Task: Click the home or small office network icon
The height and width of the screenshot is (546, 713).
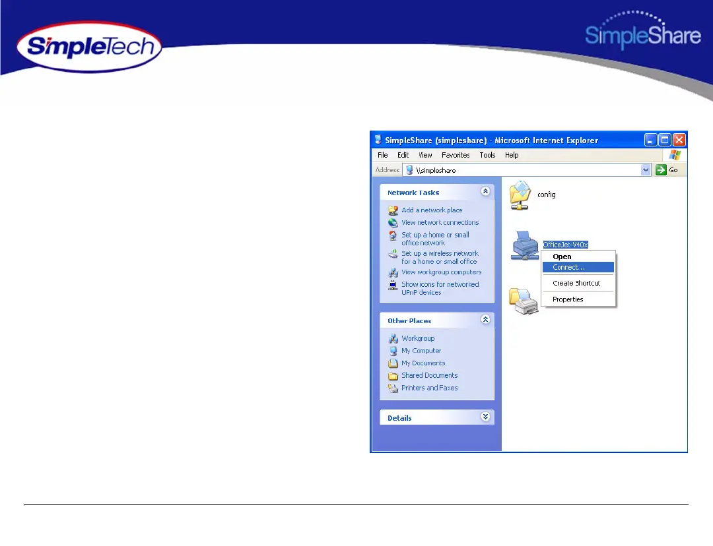Action: [x=393, y=235]
